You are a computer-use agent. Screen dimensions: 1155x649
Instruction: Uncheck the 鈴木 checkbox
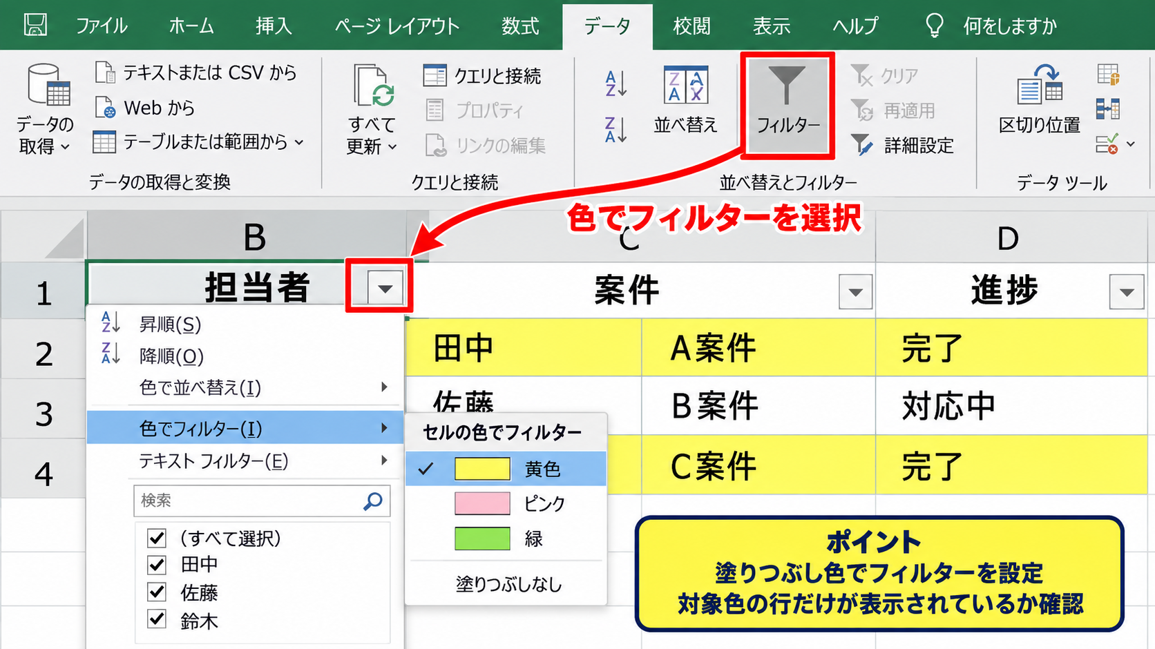coord(157,619)
